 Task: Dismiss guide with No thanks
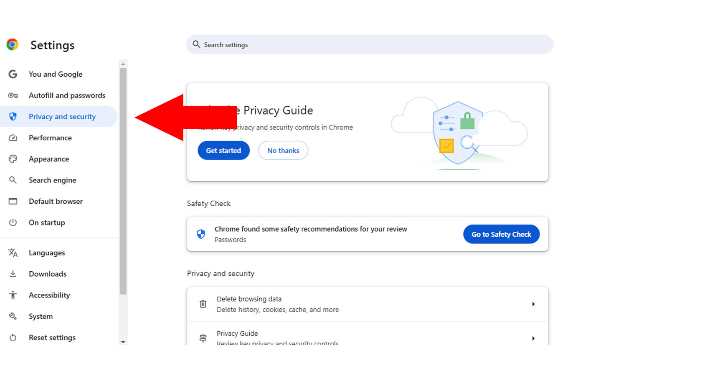[x=283, y=151]
